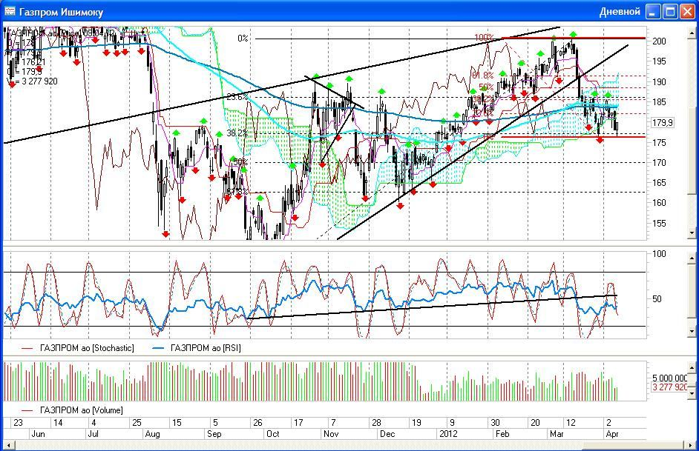Viewport: 699px width, 451px height.
Task: Click the 170 price axis label
Action: point(660,163)
